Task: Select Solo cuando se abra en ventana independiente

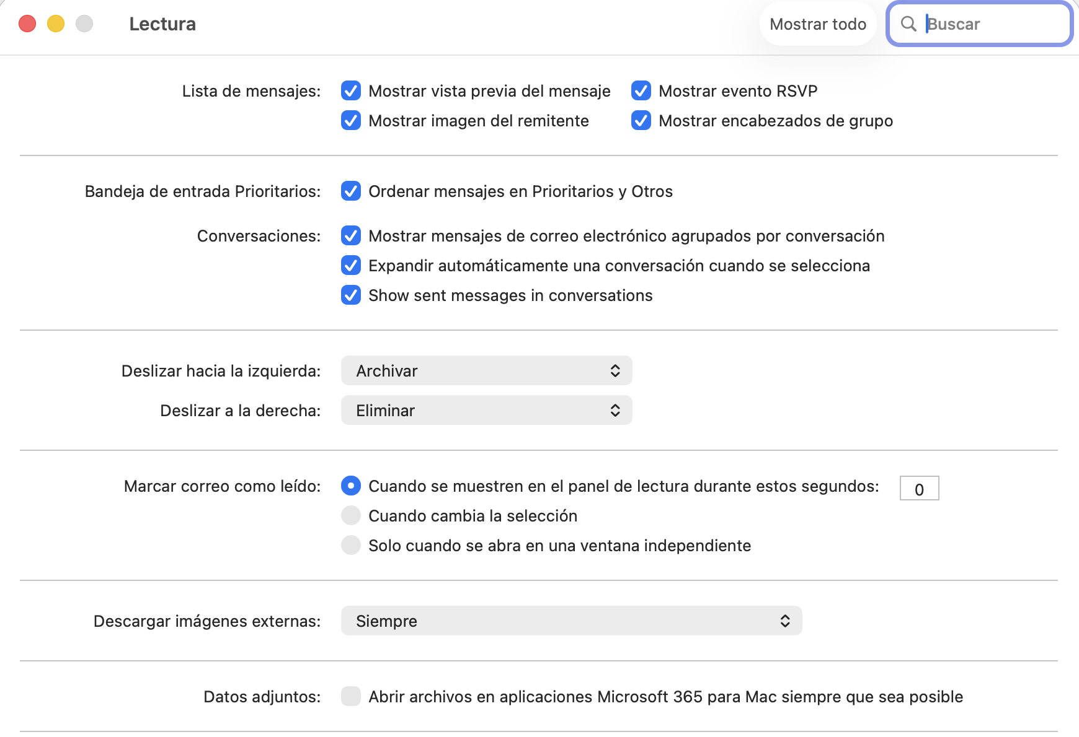Action: [x=351, y=546]
